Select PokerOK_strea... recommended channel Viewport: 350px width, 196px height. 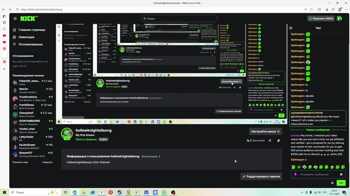33,82
